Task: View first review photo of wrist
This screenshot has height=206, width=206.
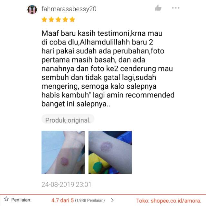Action: (x=63, y=152)
